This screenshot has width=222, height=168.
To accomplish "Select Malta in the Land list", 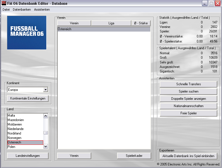I will [x=25, y=115].
